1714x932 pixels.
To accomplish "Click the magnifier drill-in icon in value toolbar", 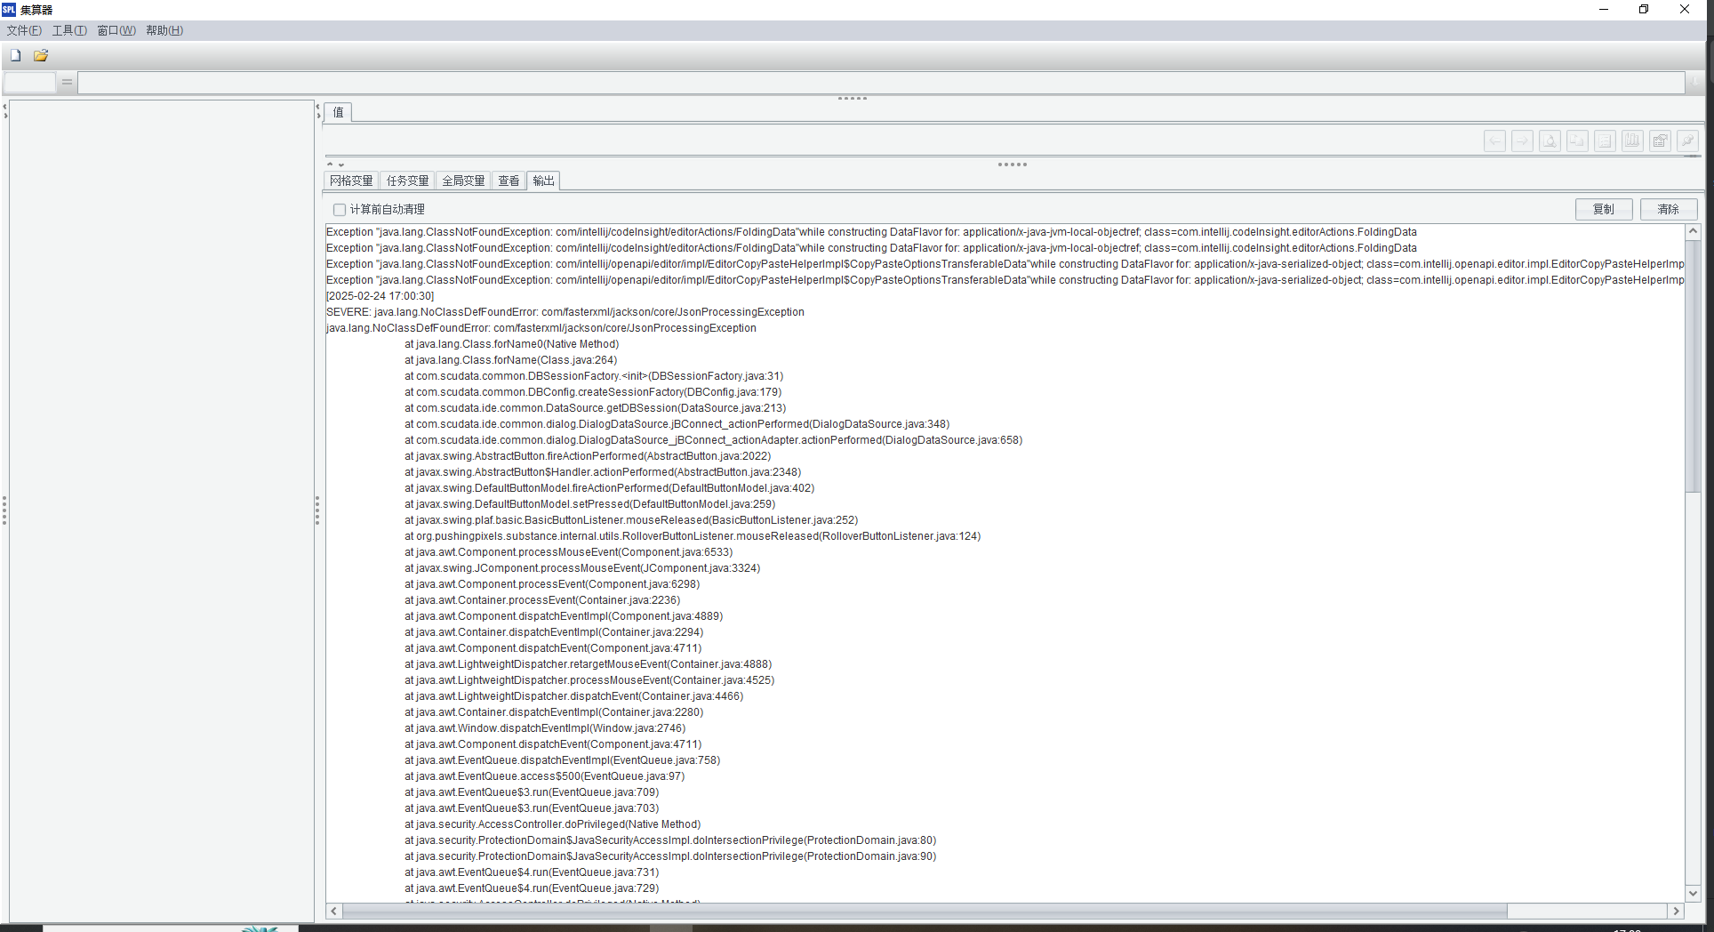I will click(1550, 141).
